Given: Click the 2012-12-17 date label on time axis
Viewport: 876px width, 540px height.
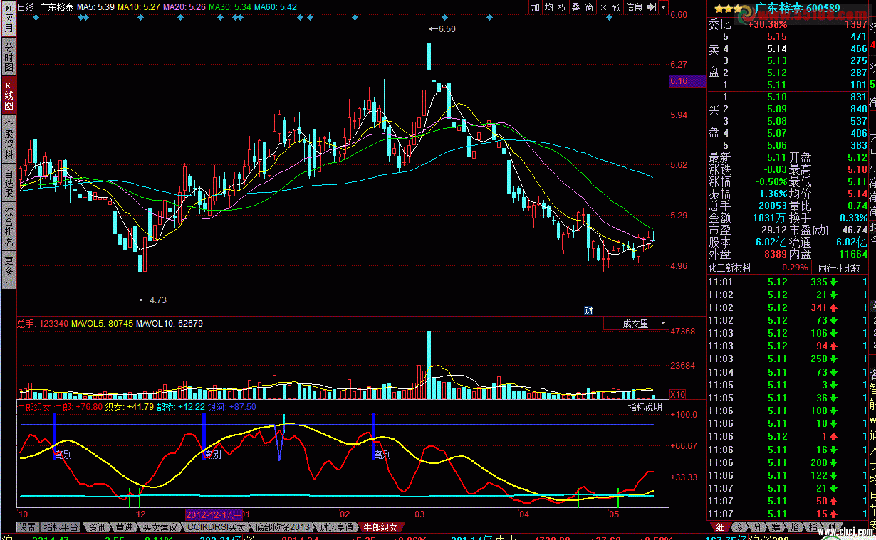Looking at the screenshot, I should coord(214,514).
